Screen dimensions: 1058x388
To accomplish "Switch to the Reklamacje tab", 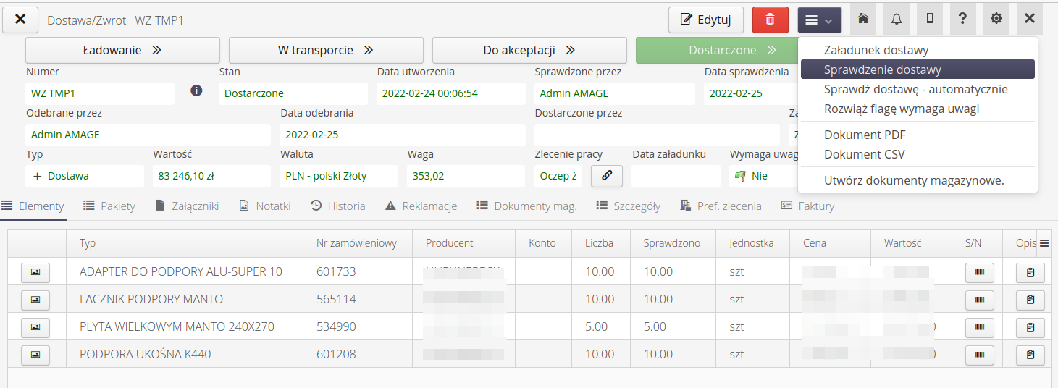I will tap(421, 206).
